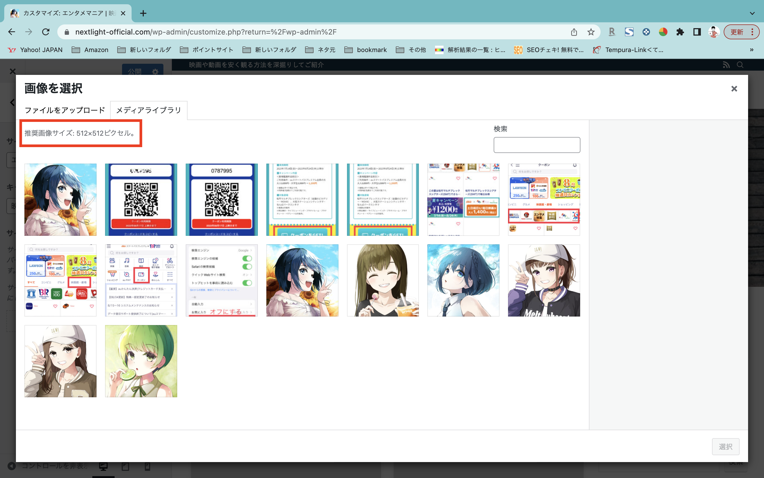764x478 pixels.
Task: Close the カスタマイズ browser tab
Action: pos(123,13)
